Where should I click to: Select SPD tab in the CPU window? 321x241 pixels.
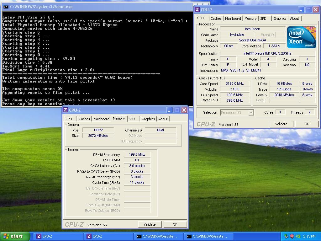click(x=263, y=19)
